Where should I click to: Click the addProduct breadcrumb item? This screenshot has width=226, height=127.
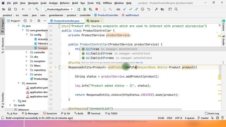click(x=130, y=15)
